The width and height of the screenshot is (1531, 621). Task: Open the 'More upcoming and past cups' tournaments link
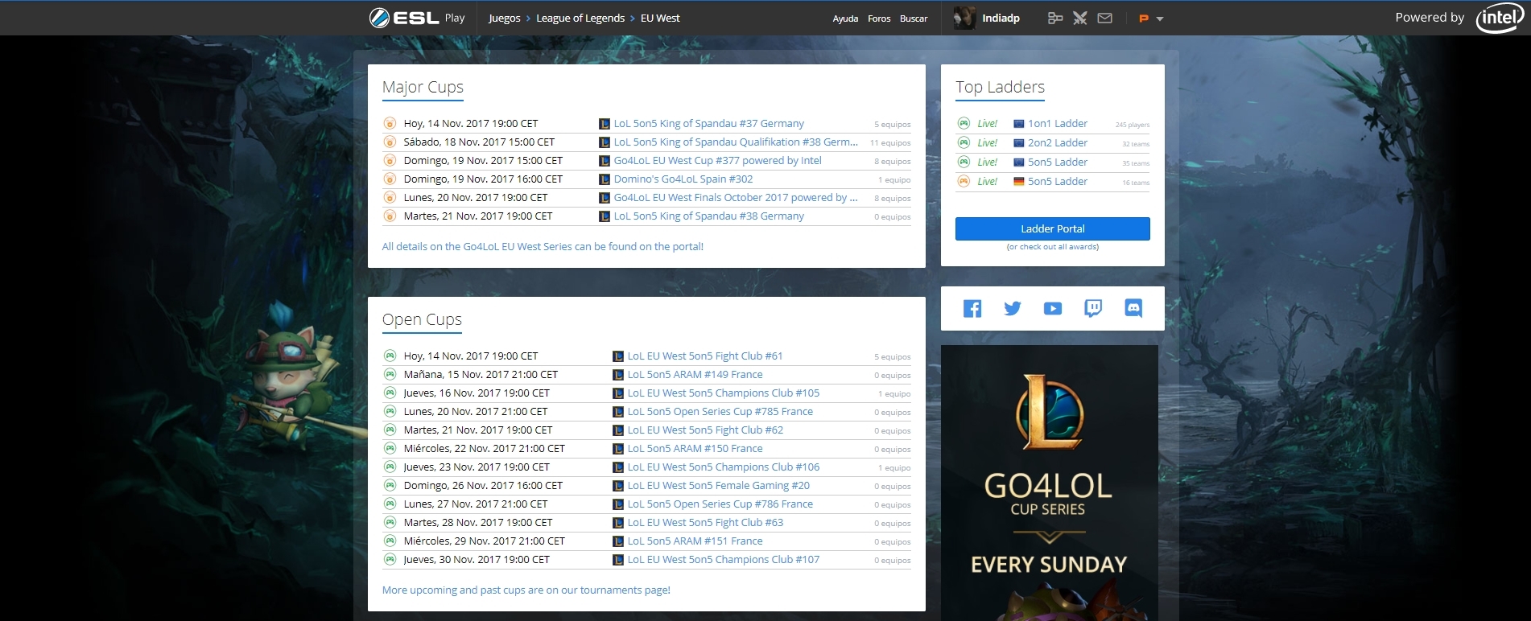tap(526, 590)
